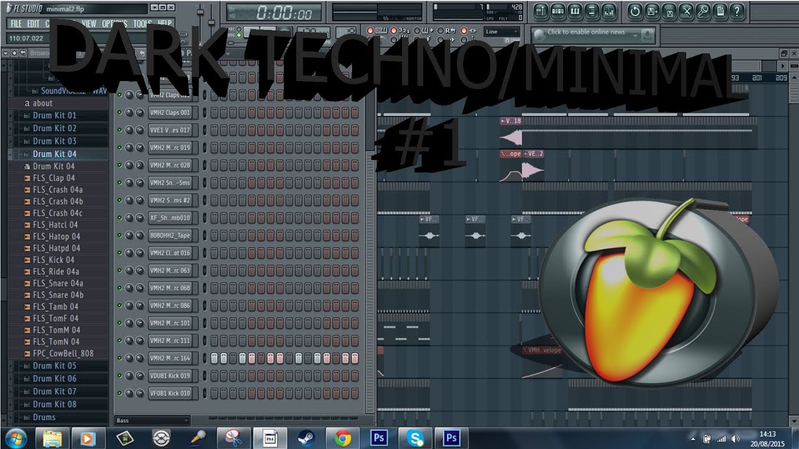Screen dimensions: 799x449
Task: Open Google Chrome from taskbar
Action: tap(342, 438)
